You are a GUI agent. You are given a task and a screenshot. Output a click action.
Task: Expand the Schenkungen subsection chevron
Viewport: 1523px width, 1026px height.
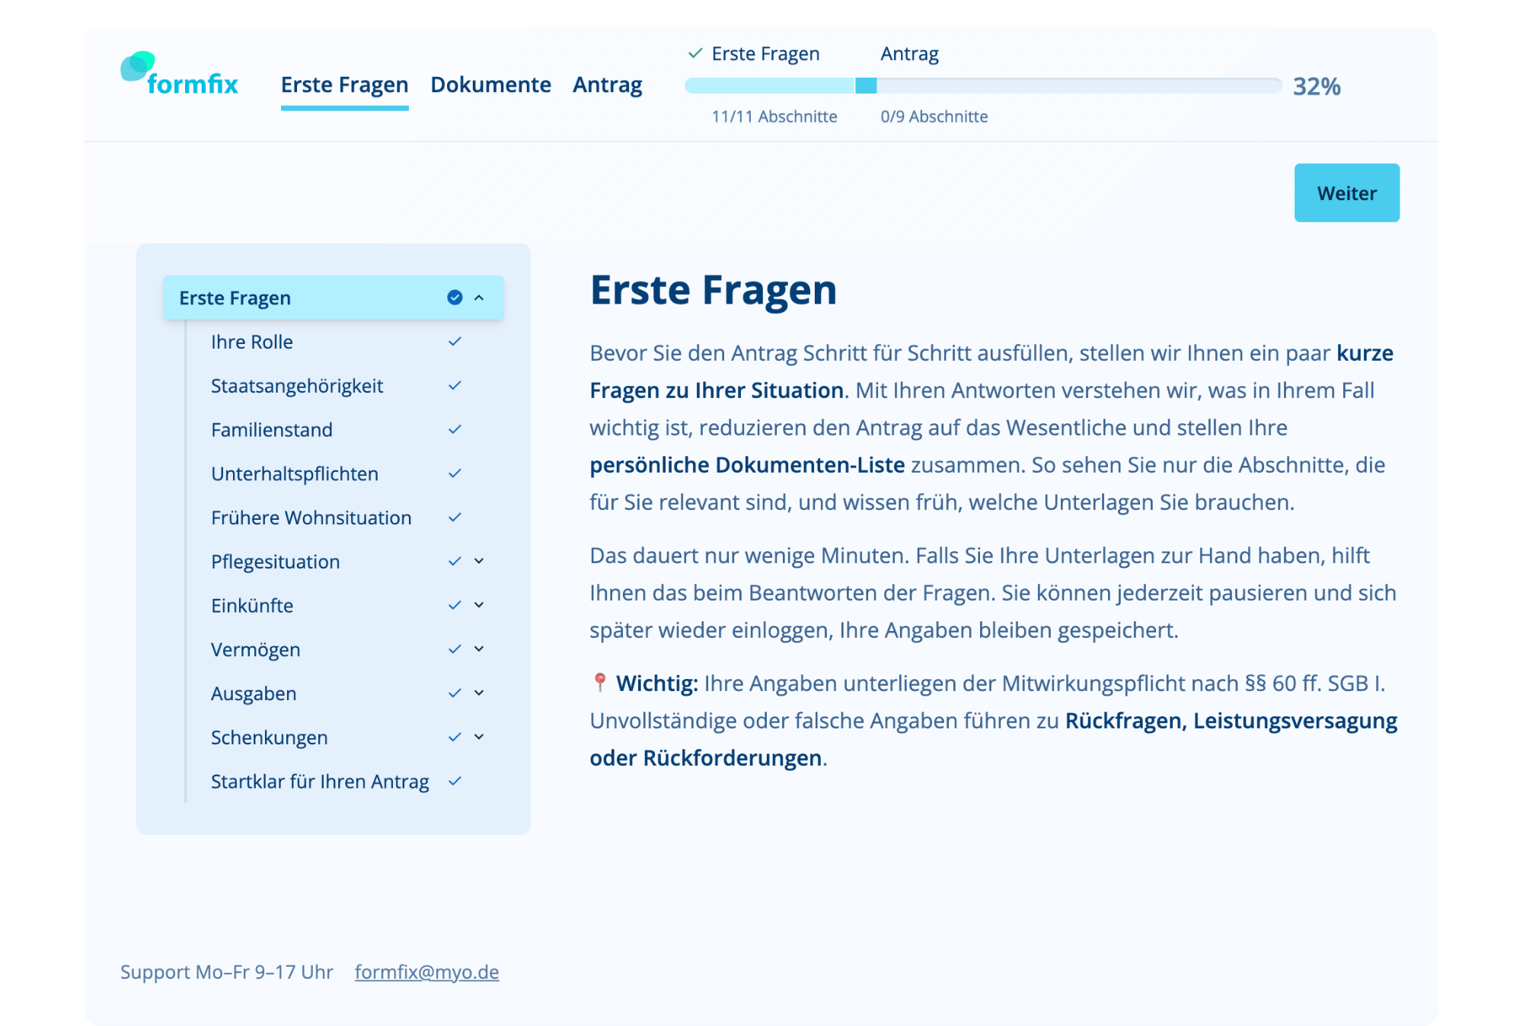[x=479, y=738]
